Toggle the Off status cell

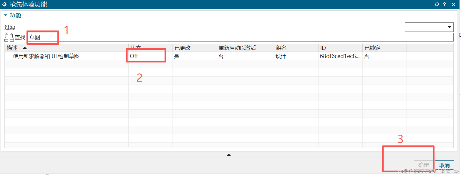[x=150, y=56]
